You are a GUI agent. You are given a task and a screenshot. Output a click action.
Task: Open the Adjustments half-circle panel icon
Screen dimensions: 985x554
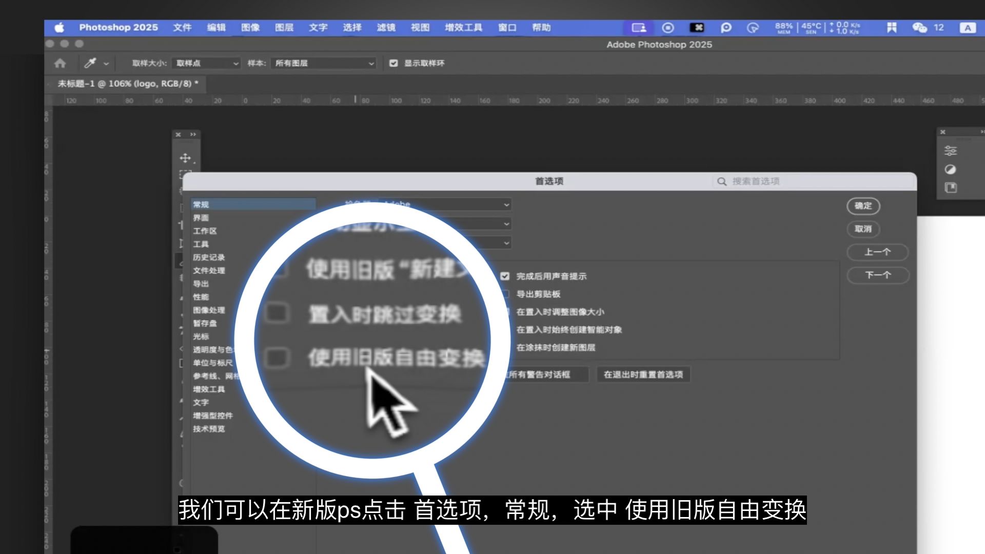coord(950,169)
